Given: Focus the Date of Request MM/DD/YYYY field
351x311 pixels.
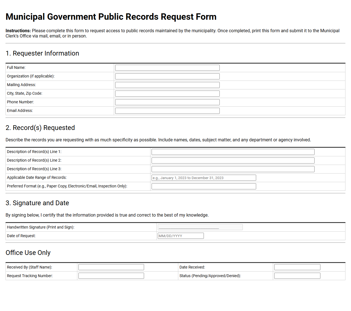Looking at the screenshot, I should [181, 236].
